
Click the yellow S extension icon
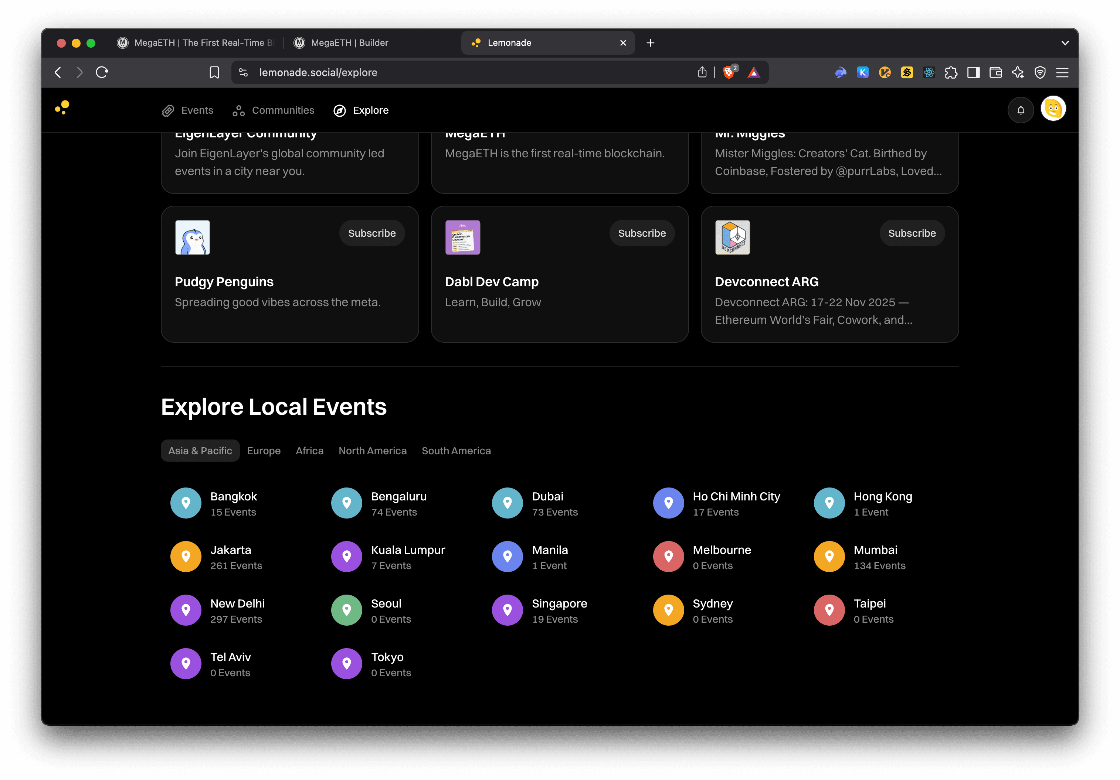(x=907, y=73)
